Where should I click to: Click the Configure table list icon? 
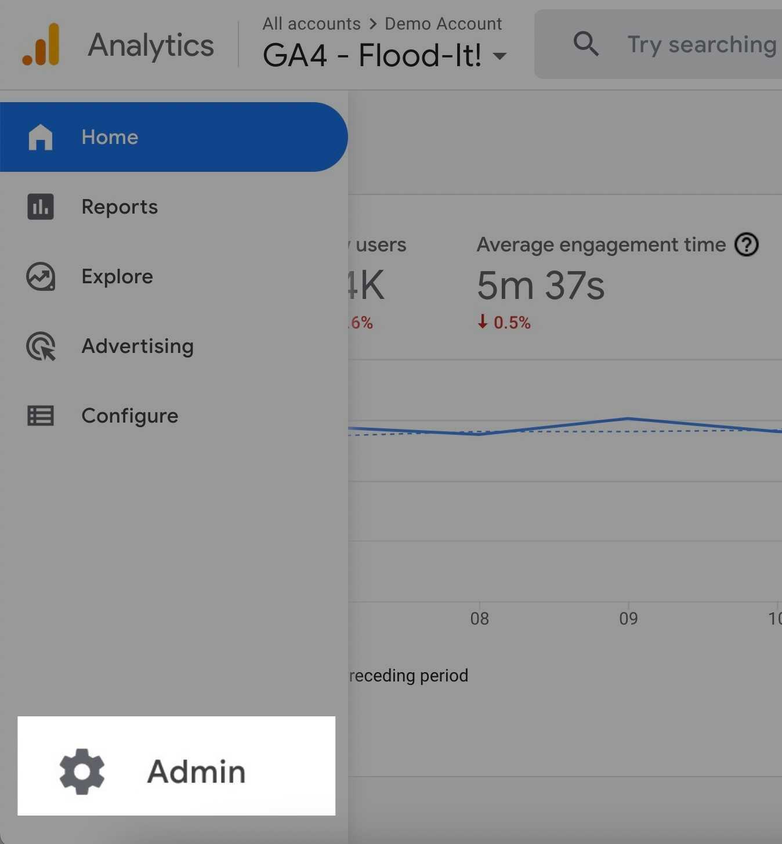(x=41, y=416)
